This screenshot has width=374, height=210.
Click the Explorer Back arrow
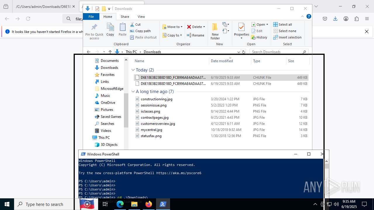point(89,52)
